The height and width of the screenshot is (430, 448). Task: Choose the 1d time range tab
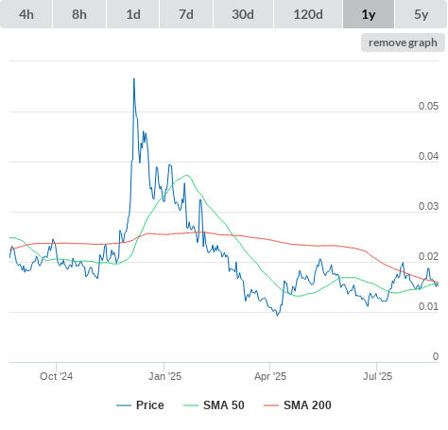pyautogui.click(x=133, y=14)
